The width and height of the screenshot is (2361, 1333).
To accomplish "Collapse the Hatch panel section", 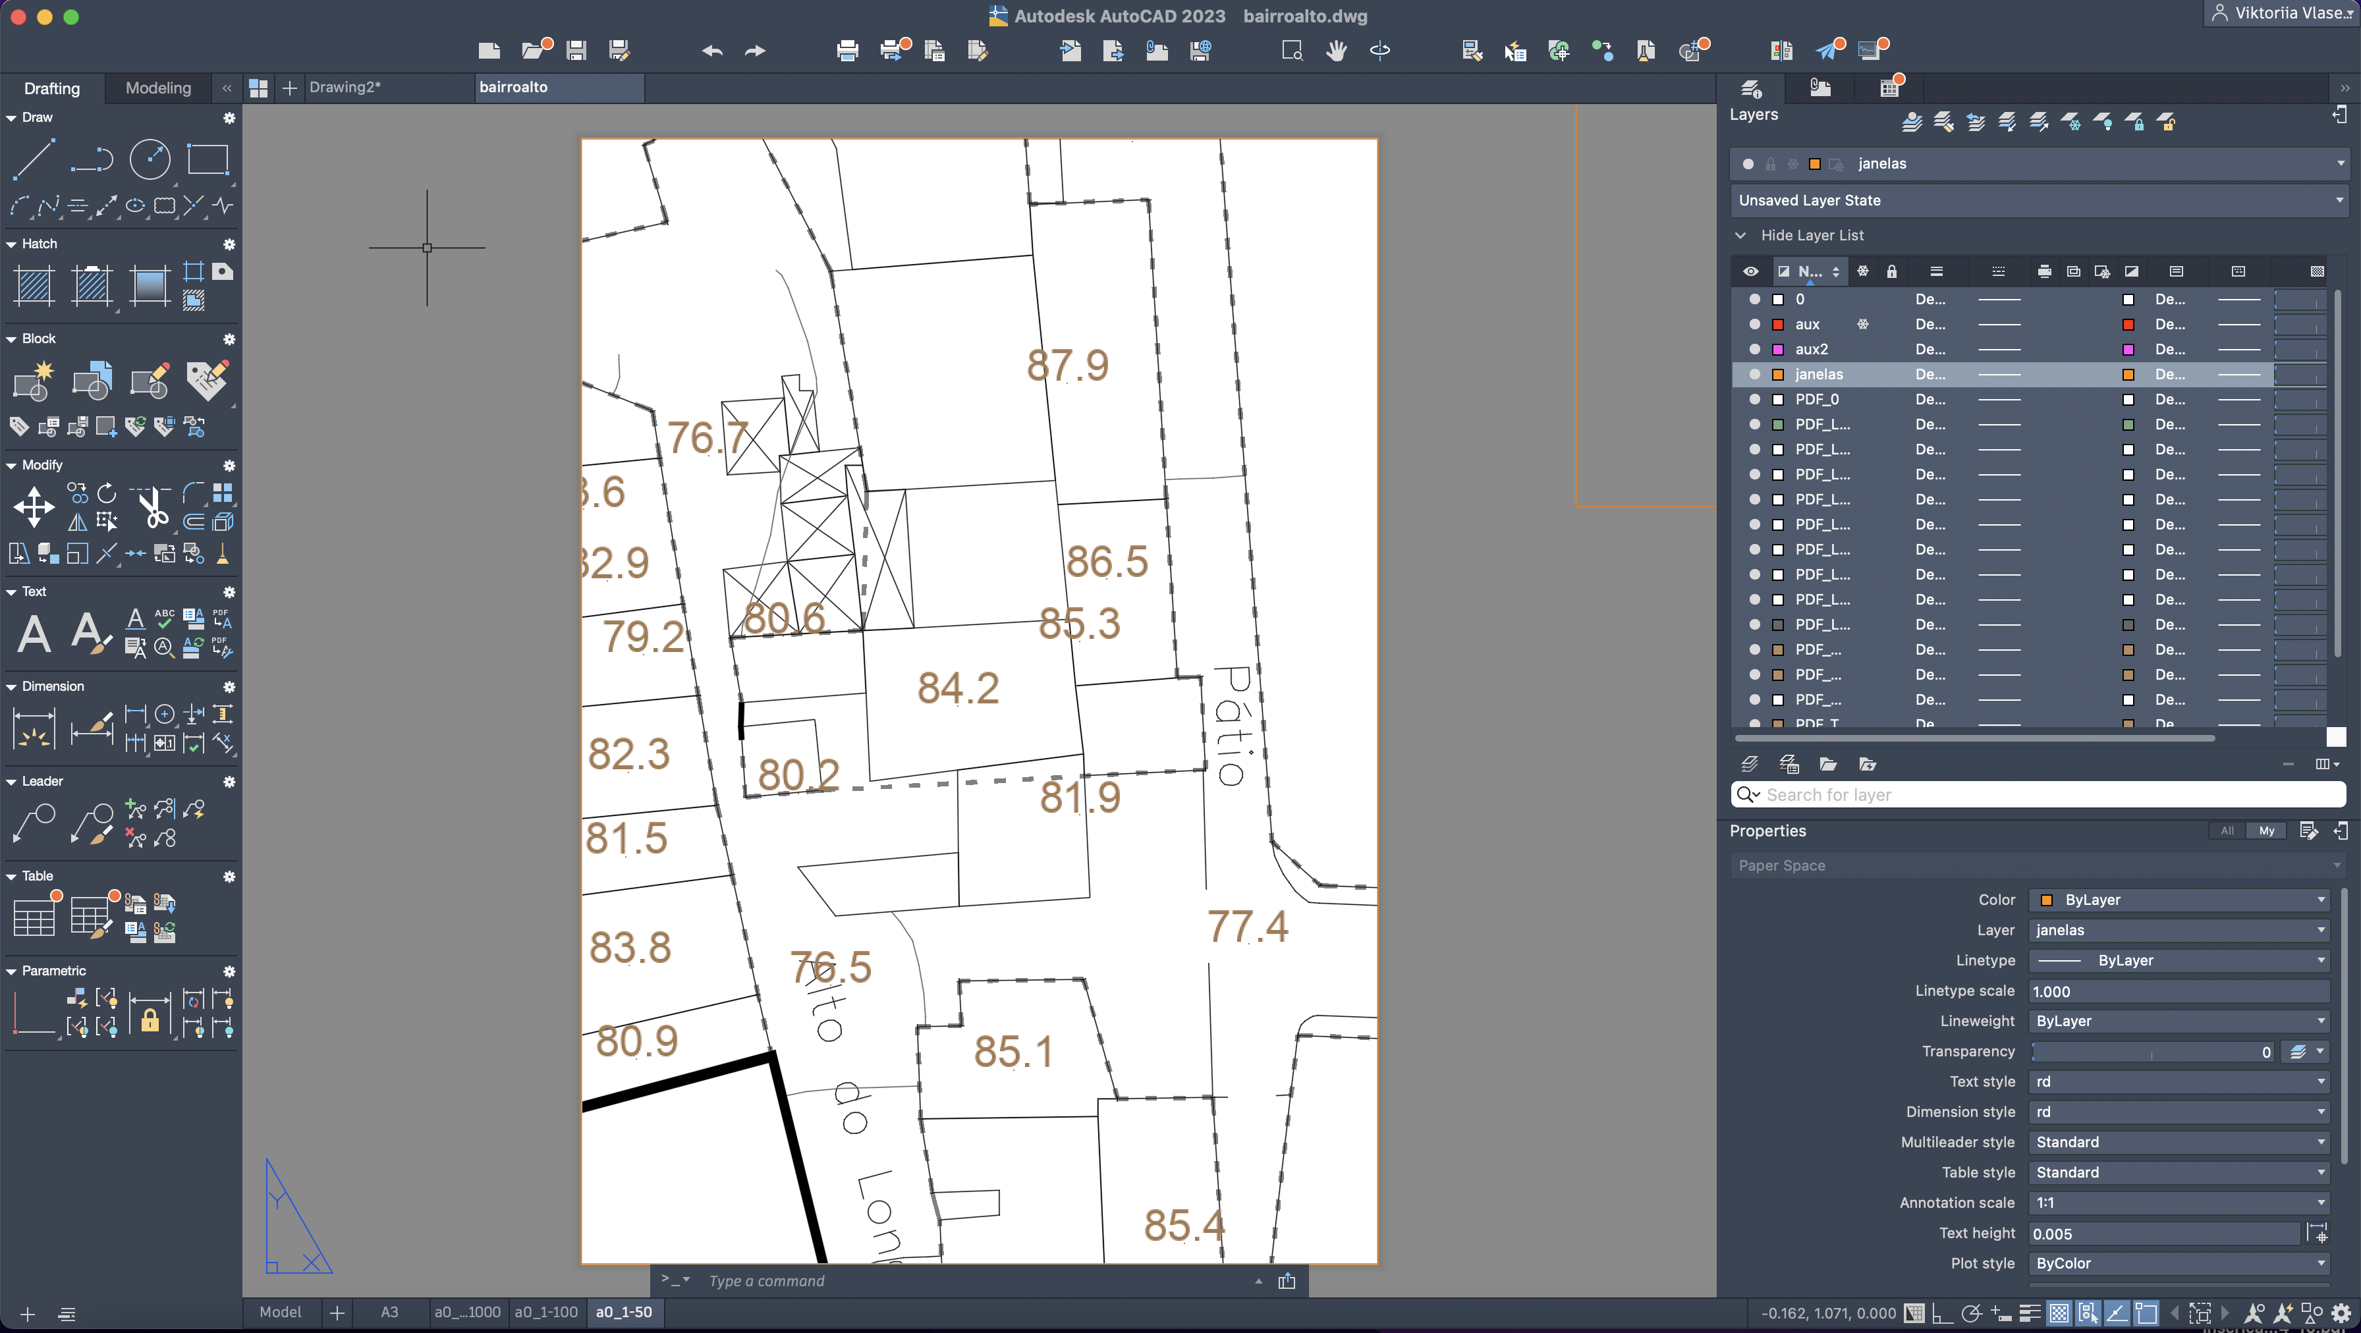I will point(11,244).
